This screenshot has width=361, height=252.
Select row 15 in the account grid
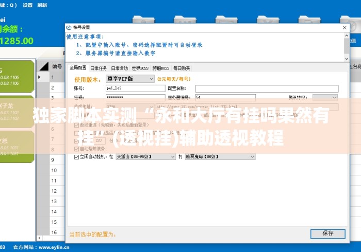(57, 222)
